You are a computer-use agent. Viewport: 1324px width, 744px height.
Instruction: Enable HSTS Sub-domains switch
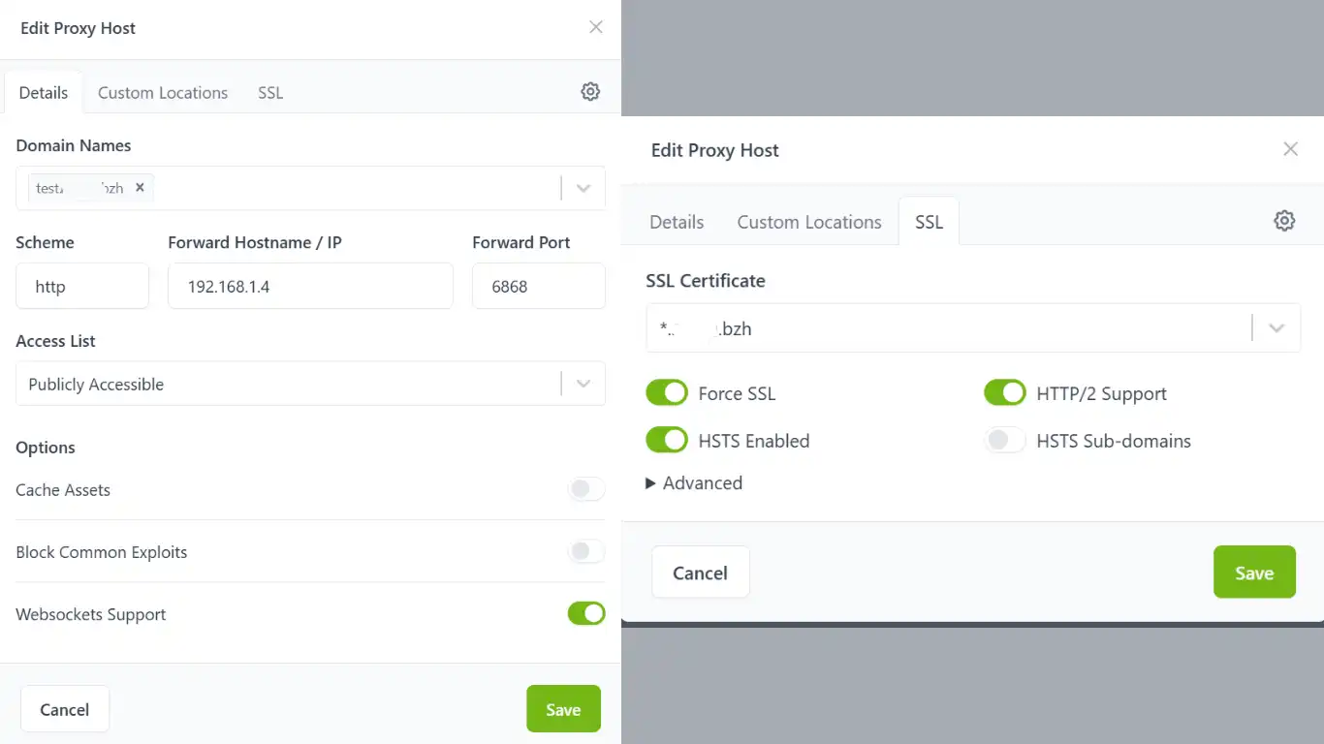1004,441
